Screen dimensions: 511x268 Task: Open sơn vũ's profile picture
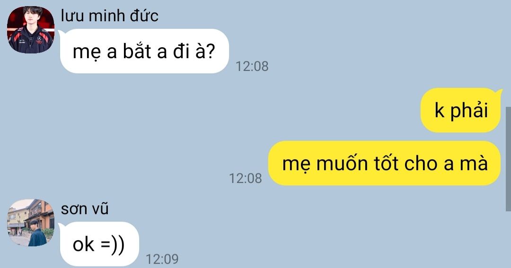tap(31, 223)
